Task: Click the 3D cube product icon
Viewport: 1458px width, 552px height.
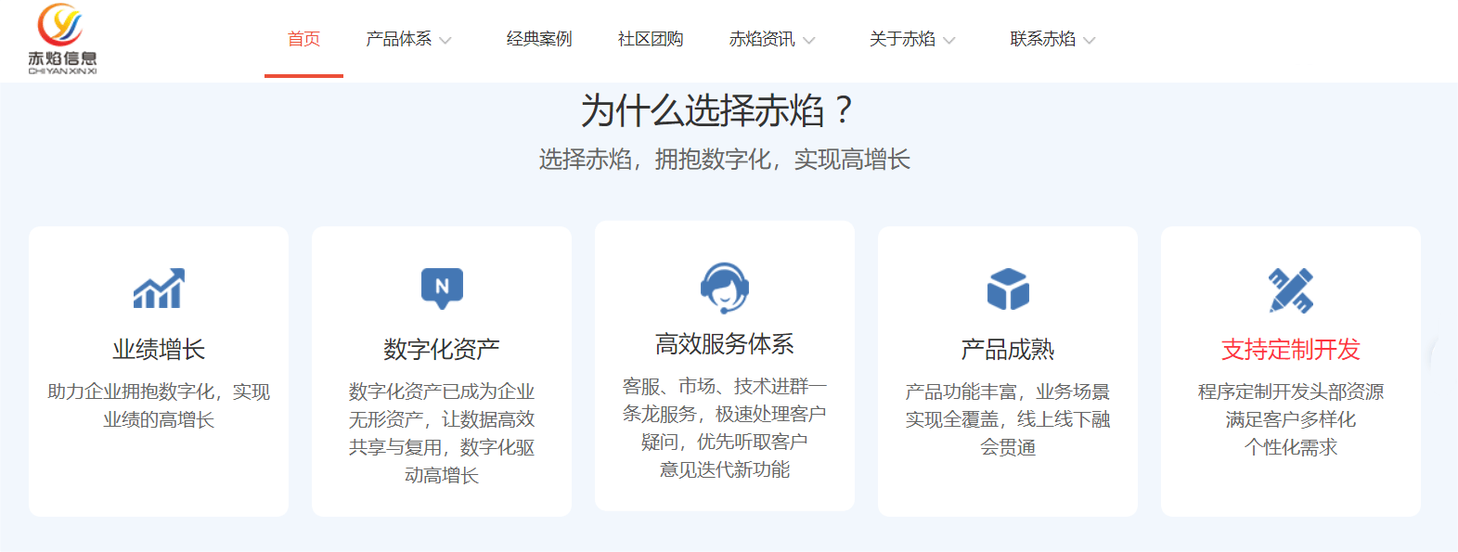Action: (1008, 289)
